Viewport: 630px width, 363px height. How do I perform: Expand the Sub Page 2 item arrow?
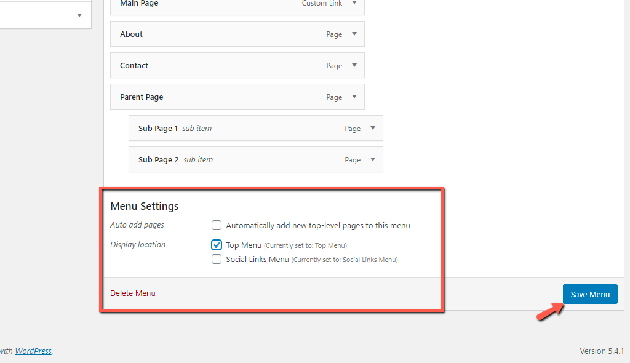(373, 159)
